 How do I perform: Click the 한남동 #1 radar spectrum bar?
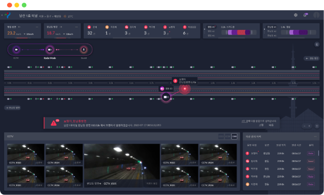(x=298, y=33)
